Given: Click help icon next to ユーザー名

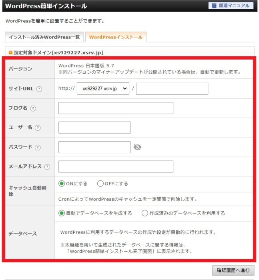Looking at the screenshot, I should click(38, 128).
